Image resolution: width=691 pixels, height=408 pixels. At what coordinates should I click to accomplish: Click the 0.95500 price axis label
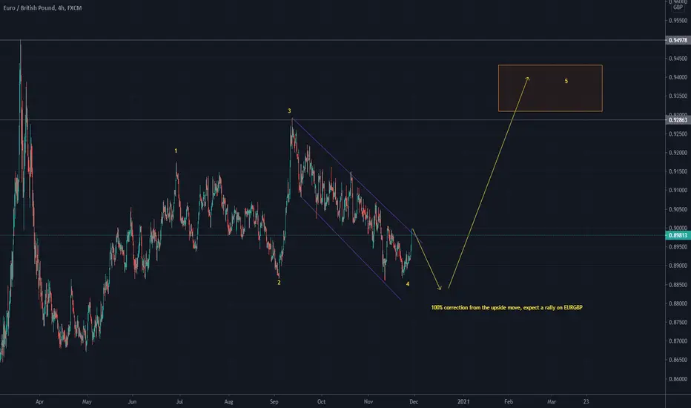(x=678, y=21)
